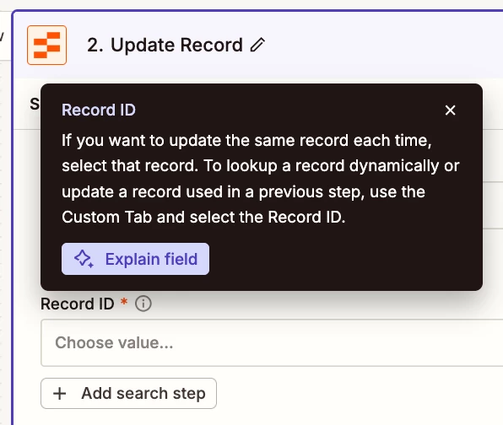Viewport: 503px width, 425px height.
Task: Switch to the partially hidden Setup tab
Action: click(x=35, y=105)
